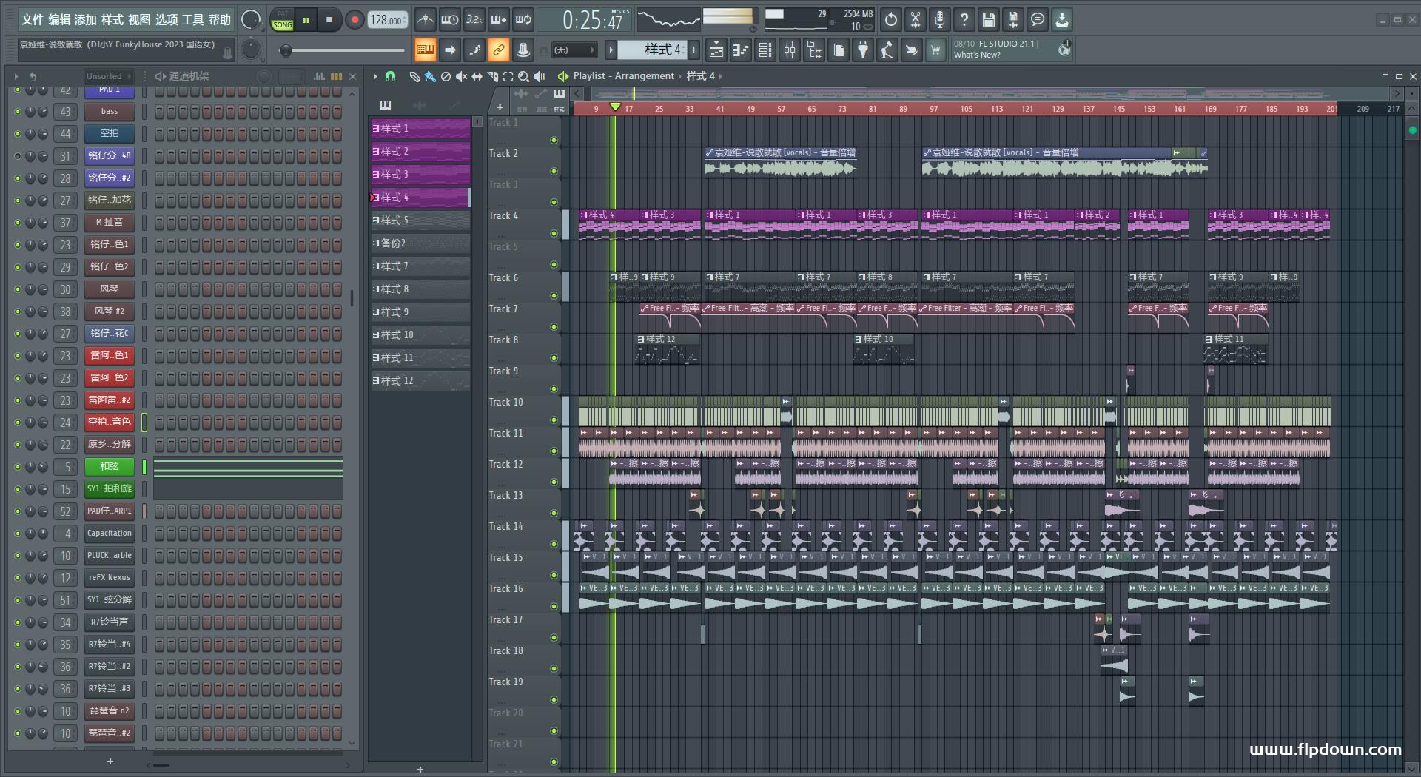Select the playlist Draw pencil tool
Viewport: 1421px width, 777px height.
click(x=414, y=76)
